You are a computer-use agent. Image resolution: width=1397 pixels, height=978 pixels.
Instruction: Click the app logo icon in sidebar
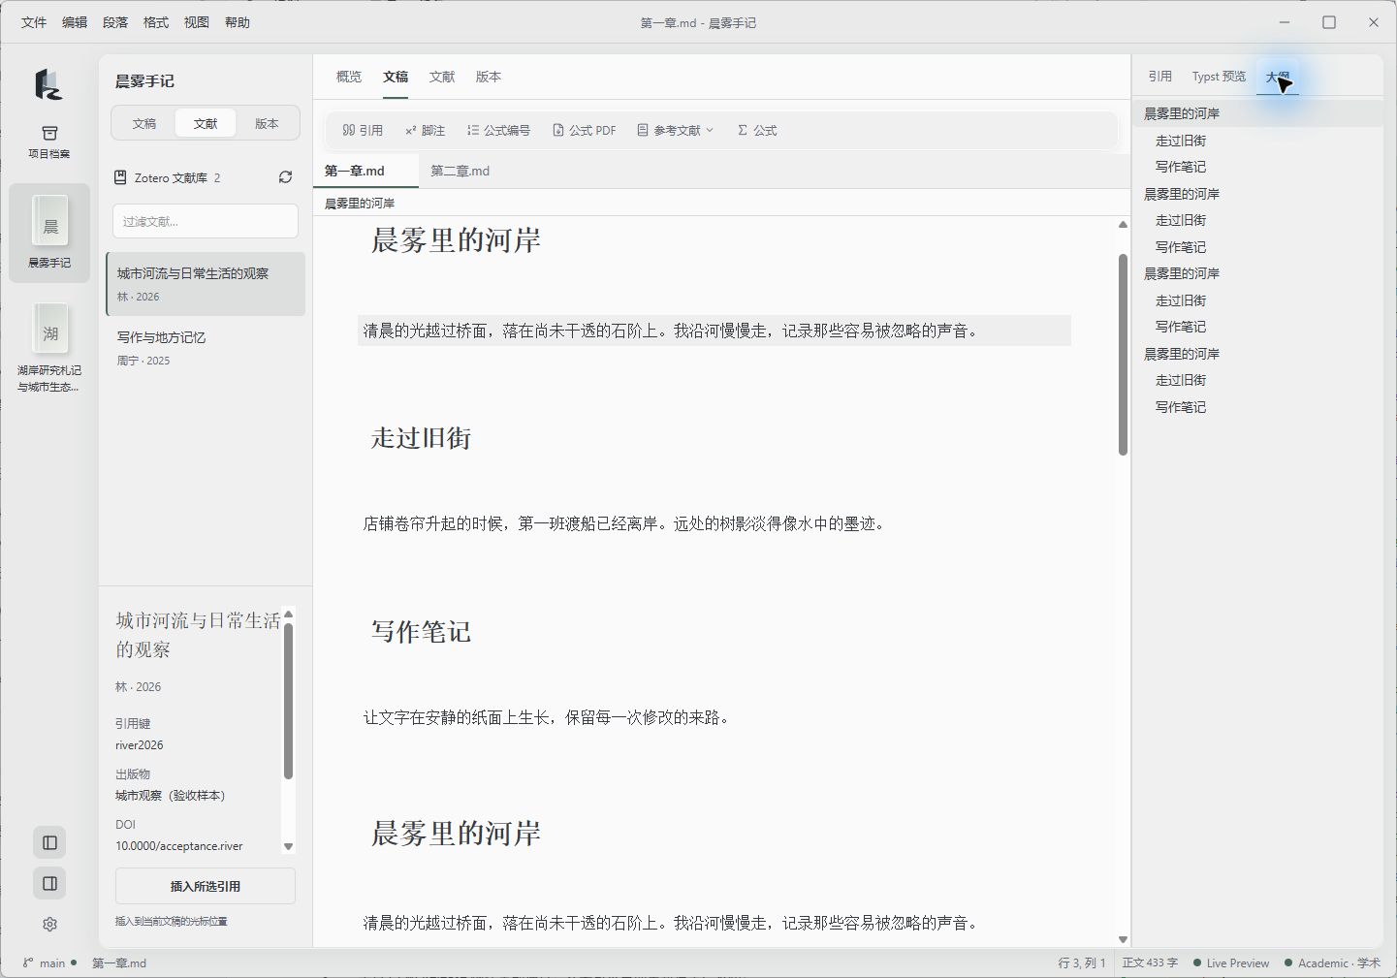click(48, 85)
